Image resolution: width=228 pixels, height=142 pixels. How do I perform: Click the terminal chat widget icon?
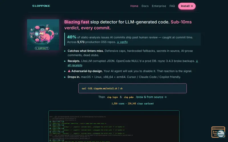click(x=218, y=132)
